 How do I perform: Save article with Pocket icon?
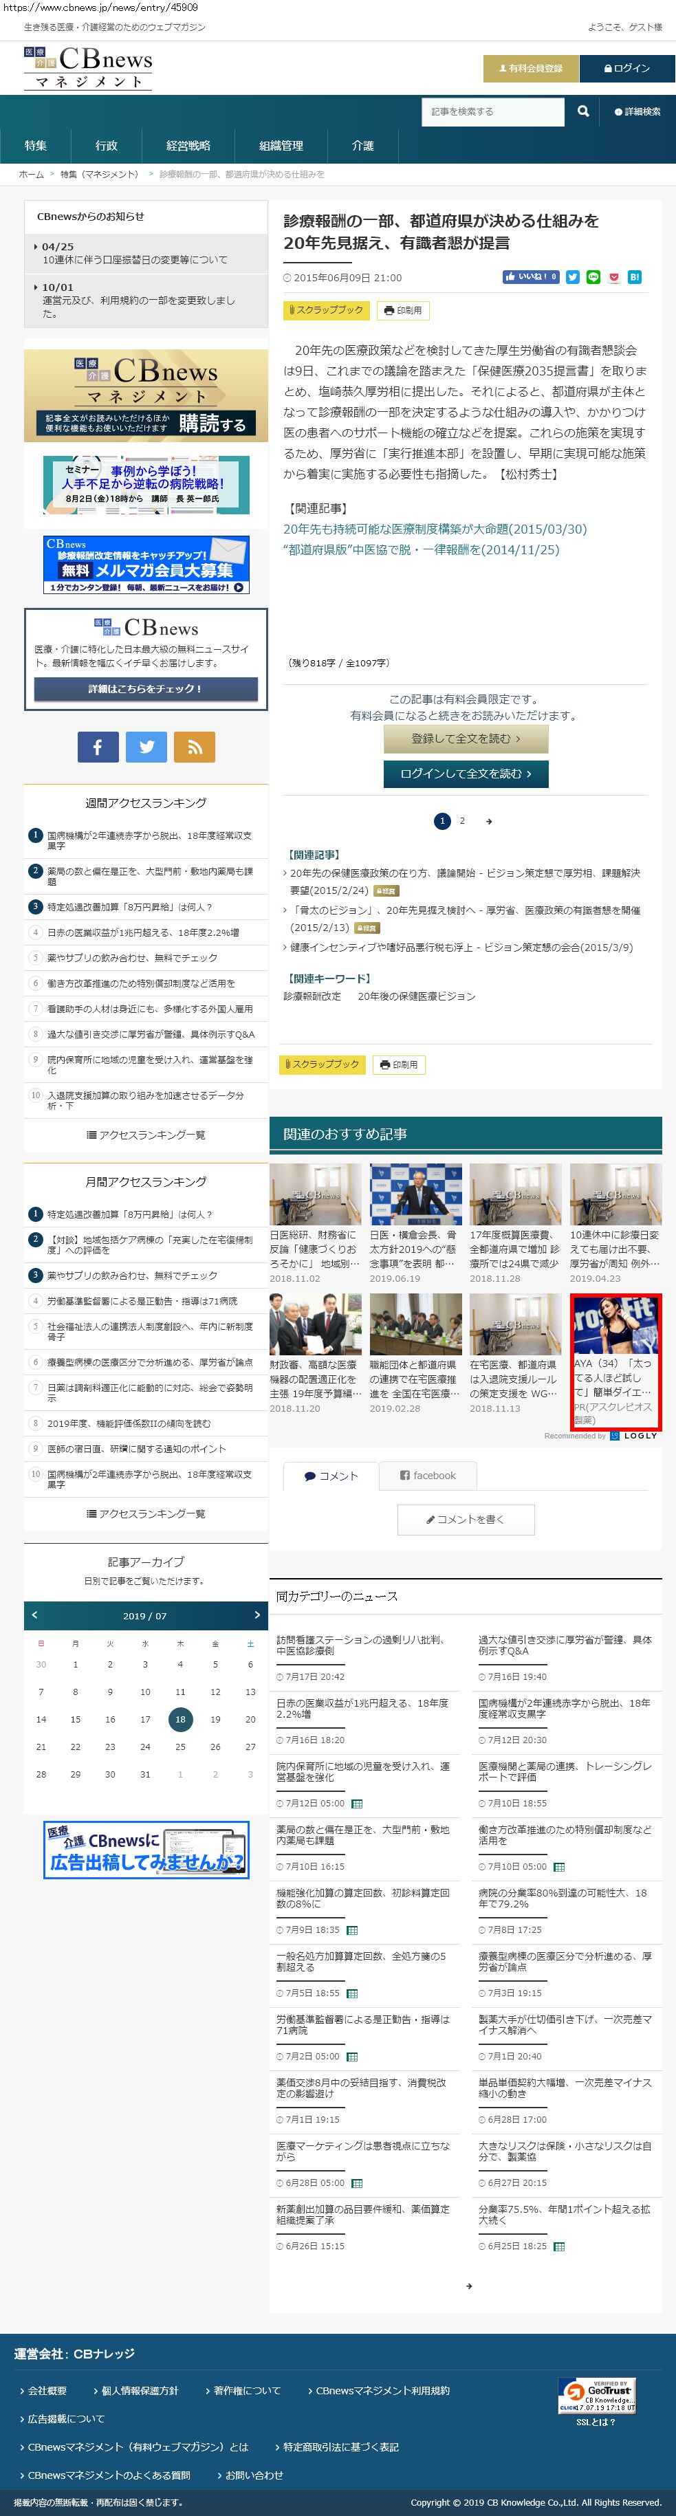[613, 277]
